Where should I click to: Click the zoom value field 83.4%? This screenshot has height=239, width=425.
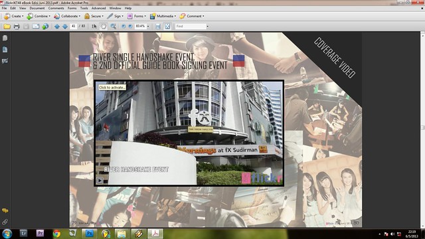click(x=140, y=27)
